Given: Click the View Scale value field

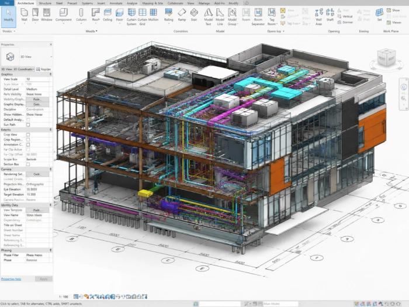Looking at the screenshot, I should pyautogui.click(x=38, y=79).
